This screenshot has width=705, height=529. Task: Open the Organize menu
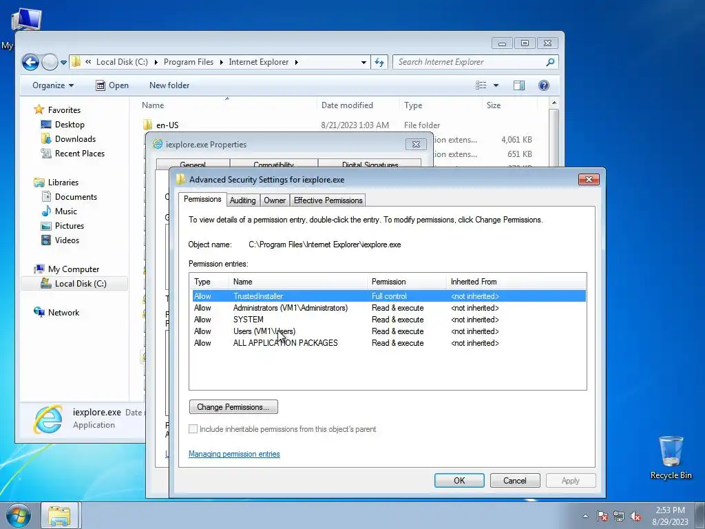pos(52,85)
